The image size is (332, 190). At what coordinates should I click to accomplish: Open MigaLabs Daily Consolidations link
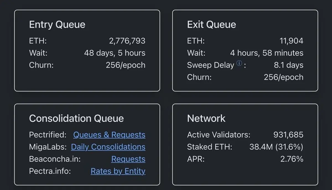click(108, 147)
